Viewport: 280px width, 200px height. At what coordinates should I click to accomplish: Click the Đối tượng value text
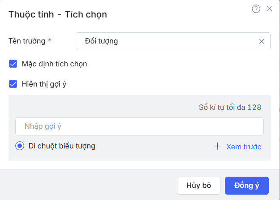(101, 41)
